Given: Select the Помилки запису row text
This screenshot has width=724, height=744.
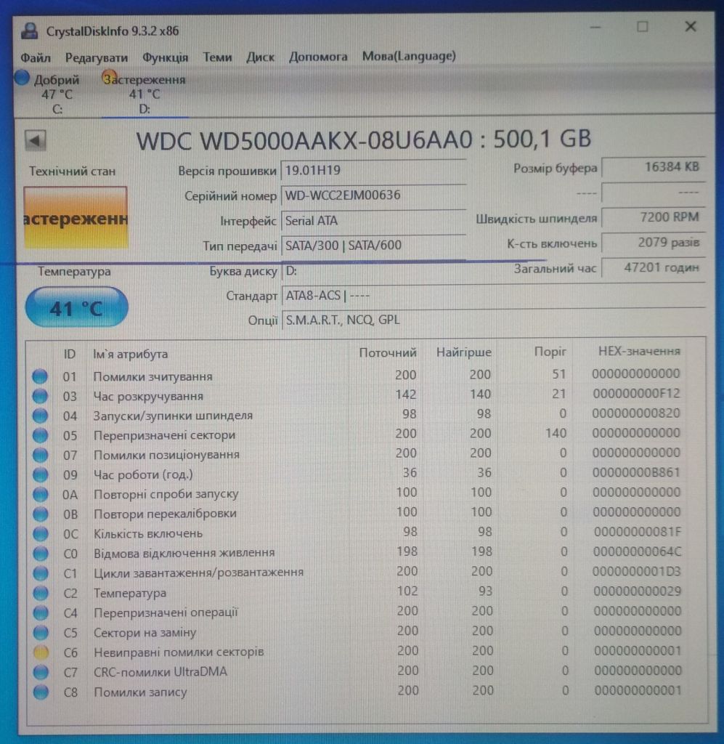Looking at the screenshot, I should [x=140, y=692].
